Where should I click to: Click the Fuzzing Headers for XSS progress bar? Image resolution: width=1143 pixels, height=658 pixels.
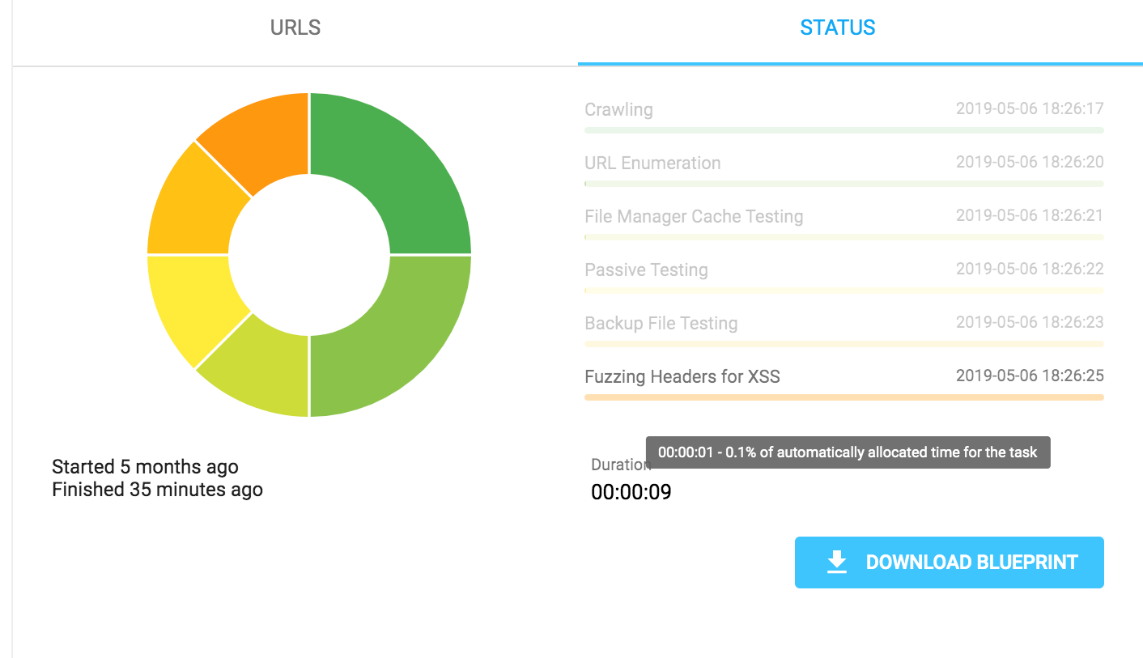(843, 397)
